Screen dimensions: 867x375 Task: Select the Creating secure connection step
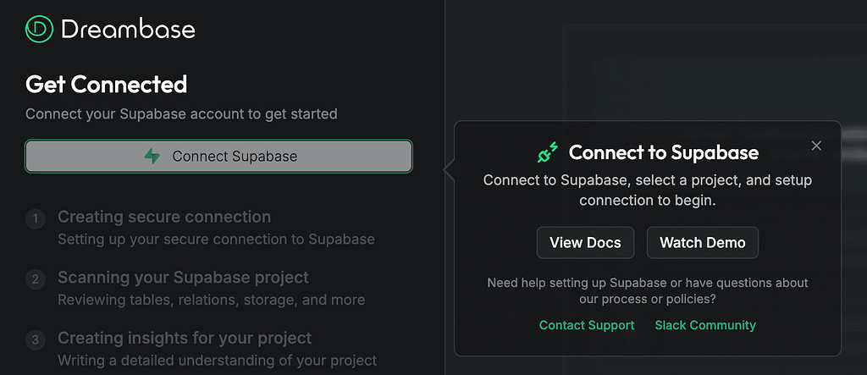point(164,217)
